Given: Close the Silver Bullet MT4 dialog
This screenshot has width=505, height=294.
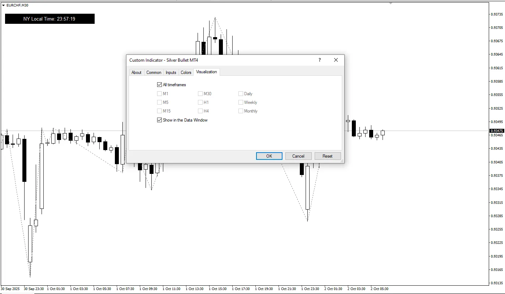Looking at the screenshot, I should (x=336, y=60).
